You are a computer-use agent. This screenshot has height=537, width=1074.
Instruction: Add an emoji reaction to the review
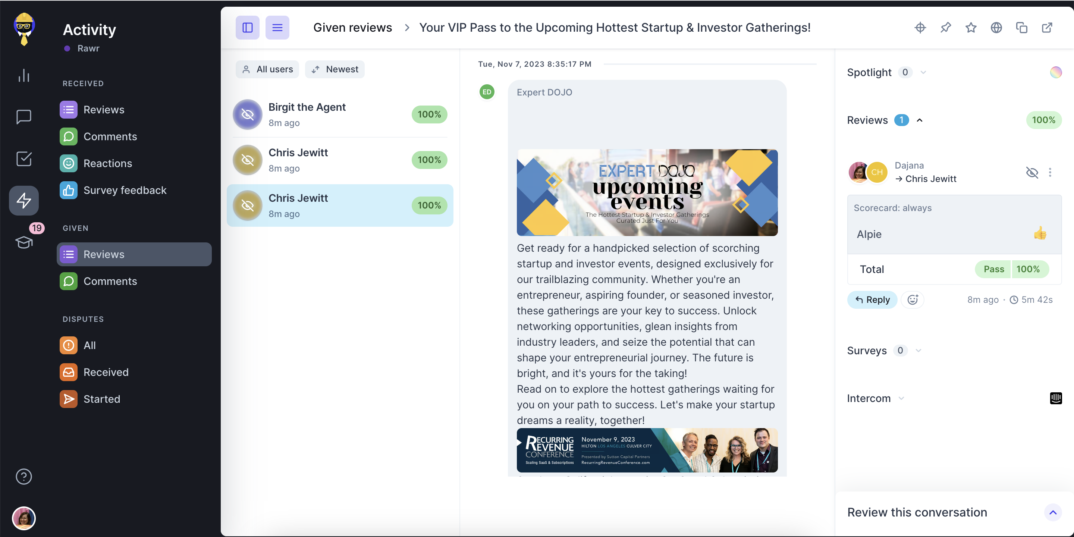coord(913,300)
